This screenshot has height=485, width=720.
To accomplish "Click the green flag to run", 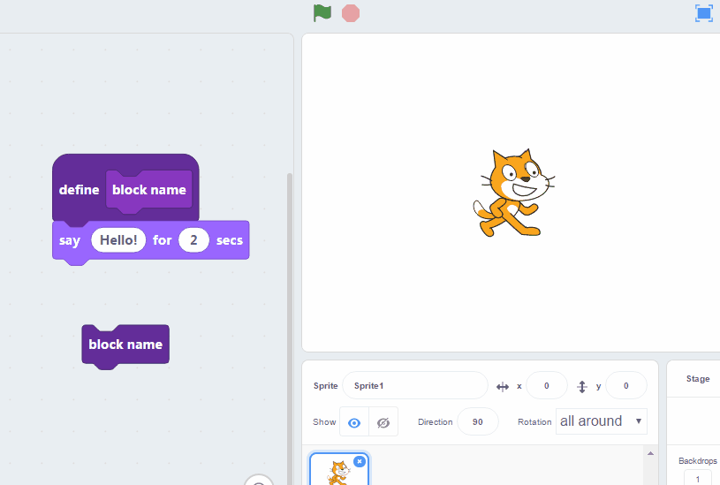I will (322, 13).
